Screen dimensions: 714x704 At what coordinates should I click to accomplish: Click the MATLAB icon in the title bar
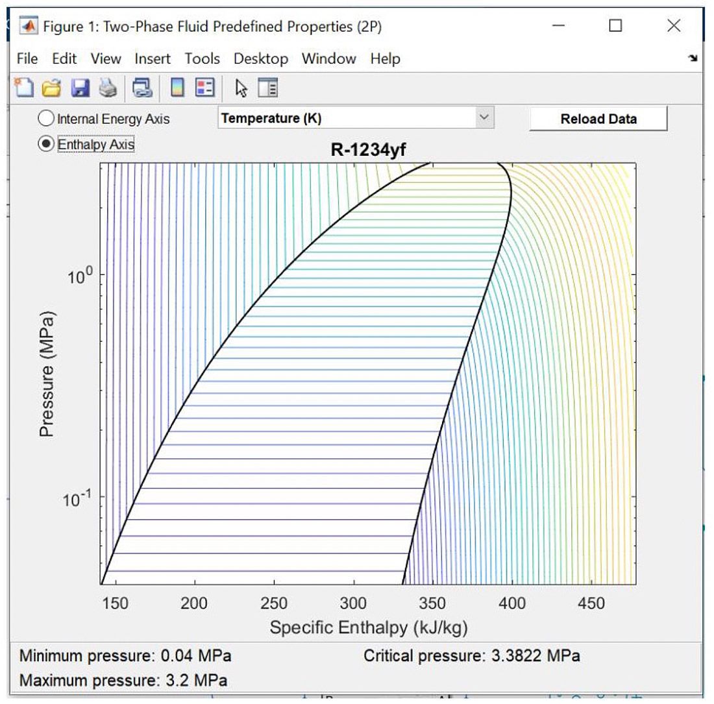(27, 27)
